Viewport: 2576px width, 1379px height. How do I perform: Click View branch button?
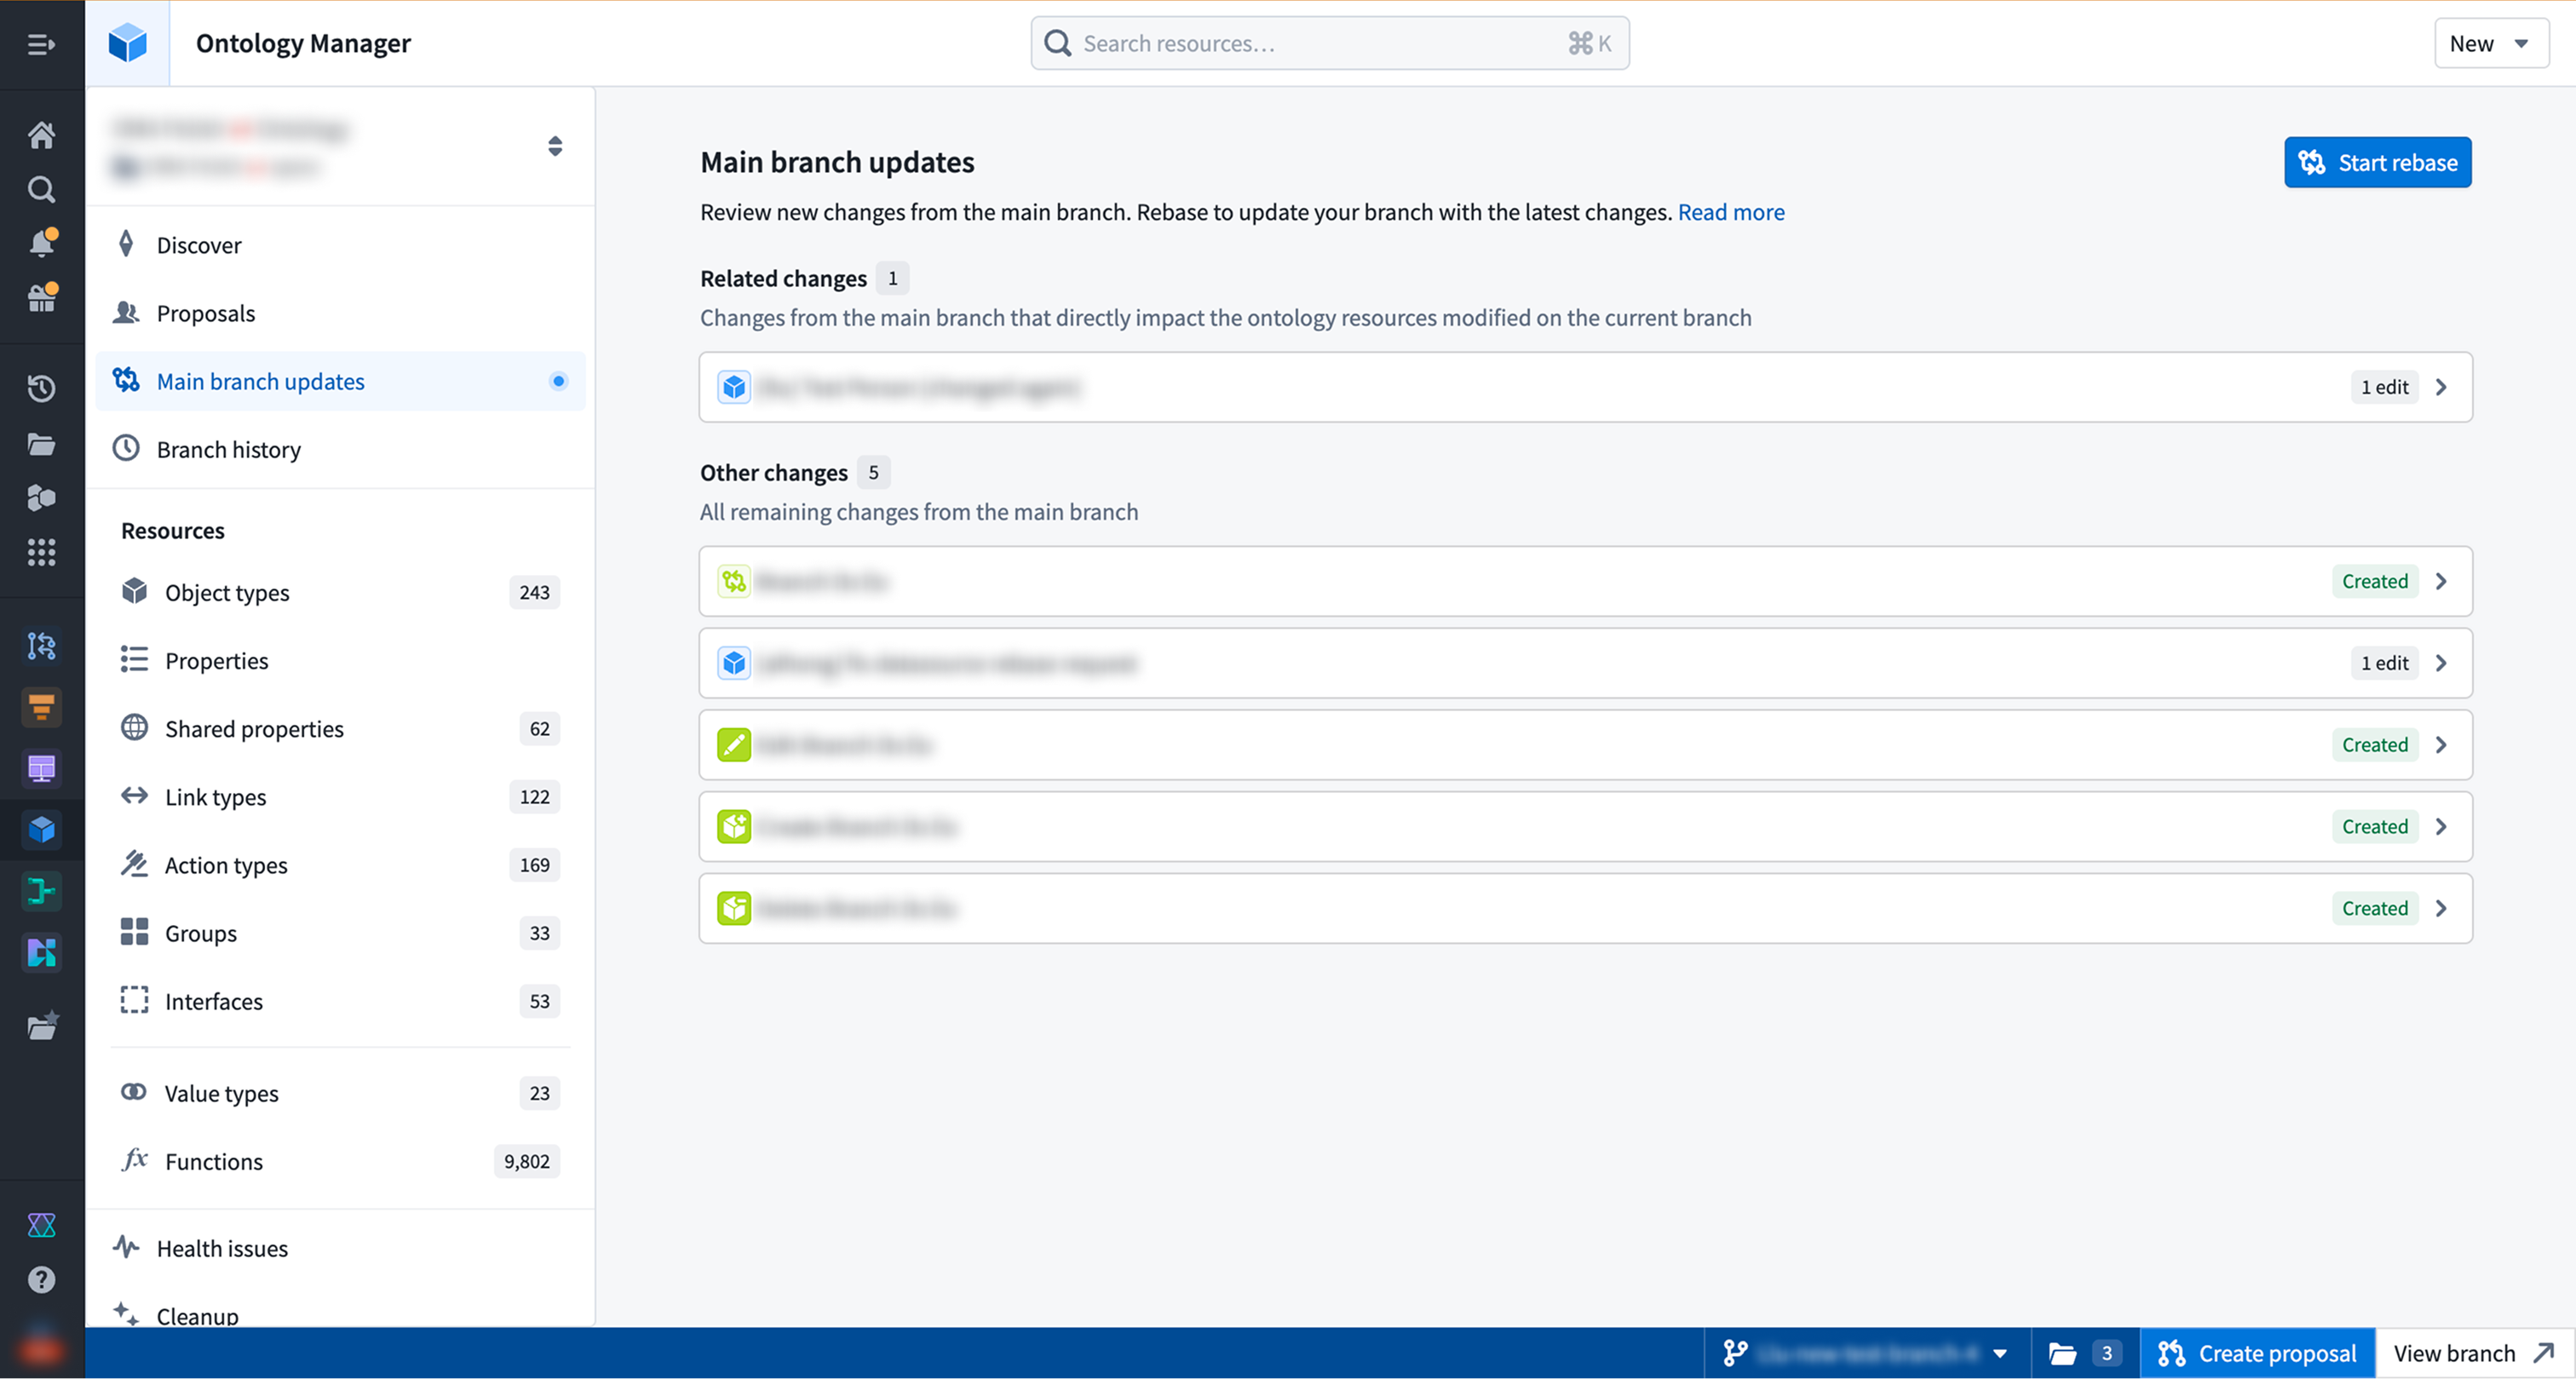(x=2474, y=1353)
